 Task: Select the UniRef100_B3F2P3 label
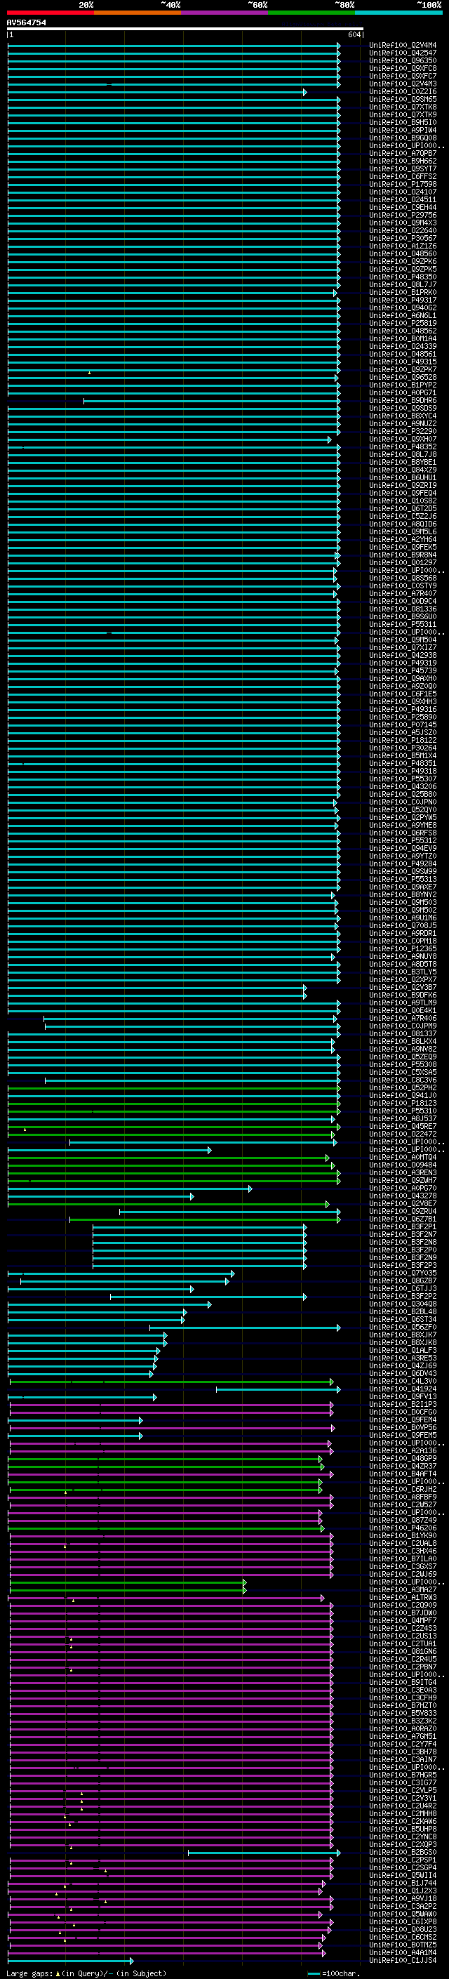[x=403, y=1265]
